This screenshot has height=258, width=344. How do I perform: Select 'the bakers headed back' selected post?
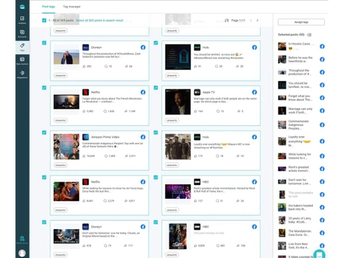[301, 207]
